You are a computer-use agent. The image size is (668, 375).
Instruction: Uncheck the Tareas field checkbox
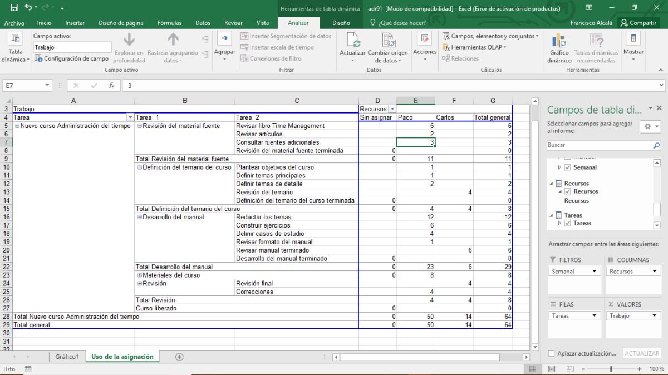click(x=568, y=223)
